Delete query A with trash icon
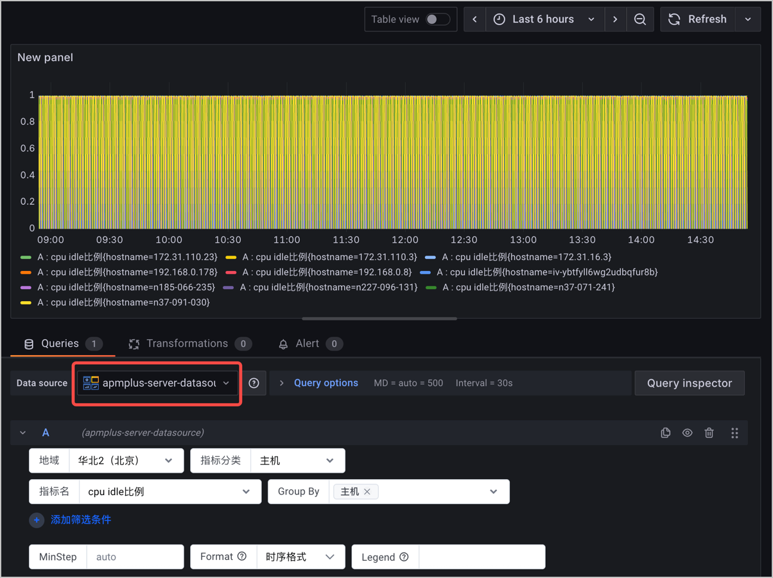 (709, 433)
